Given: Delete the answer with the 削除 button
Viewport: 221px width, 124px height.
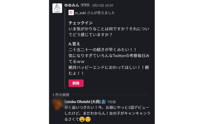Looking at the screenshot, I should point(76,83).
